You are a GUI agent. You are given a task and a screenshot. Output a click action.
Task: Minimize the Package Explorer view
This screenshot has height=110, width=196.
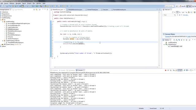(x=45, y=9)
